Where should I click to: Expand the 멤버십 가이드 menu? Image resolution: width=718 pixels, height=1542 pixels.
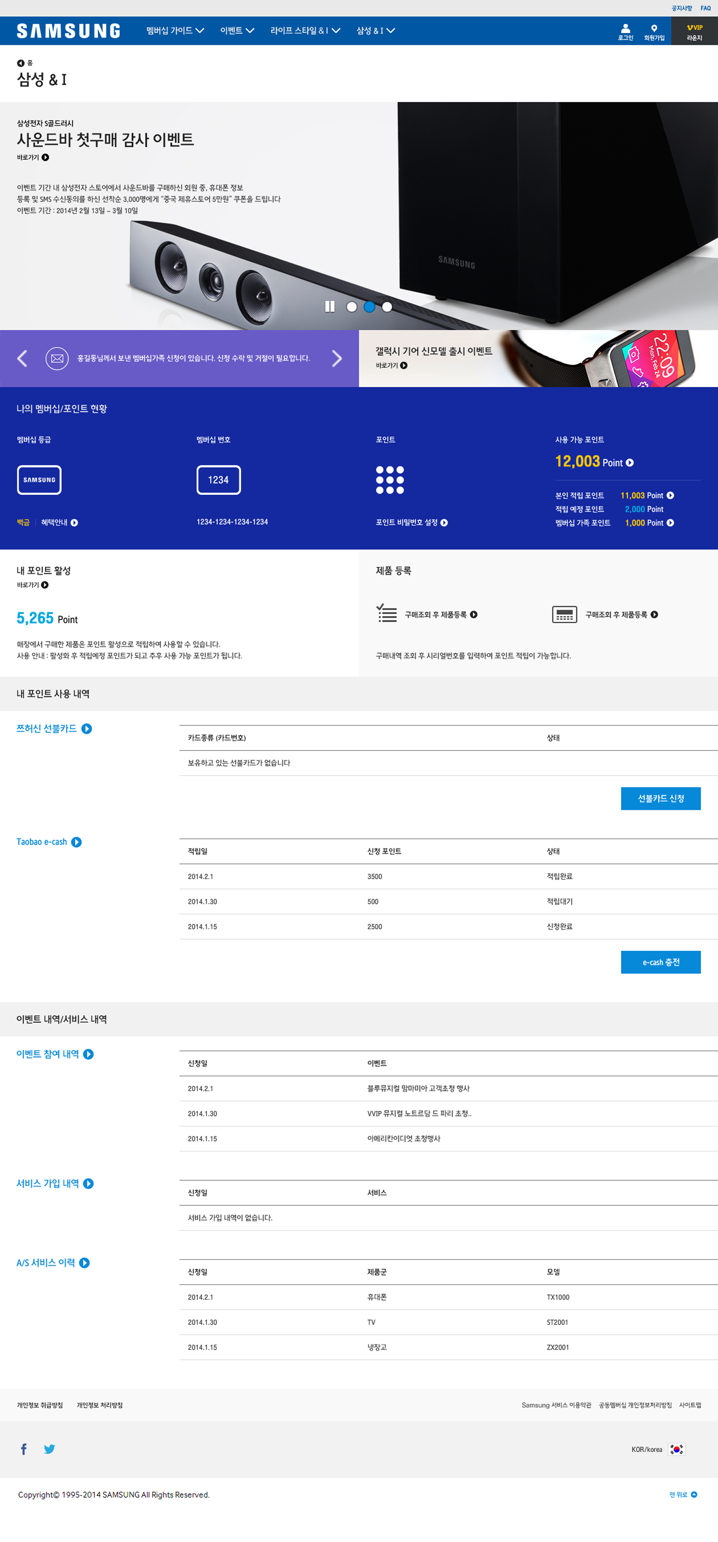[175, 31]
